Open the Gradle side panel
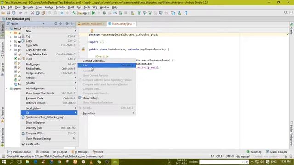Screen dimensions: 294x165 (292, 29)
